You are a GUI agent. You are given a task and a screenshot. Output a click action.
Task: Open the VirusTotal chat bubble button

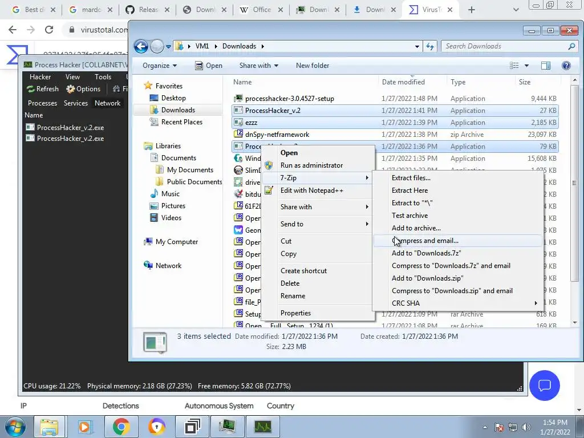[544, 385]
